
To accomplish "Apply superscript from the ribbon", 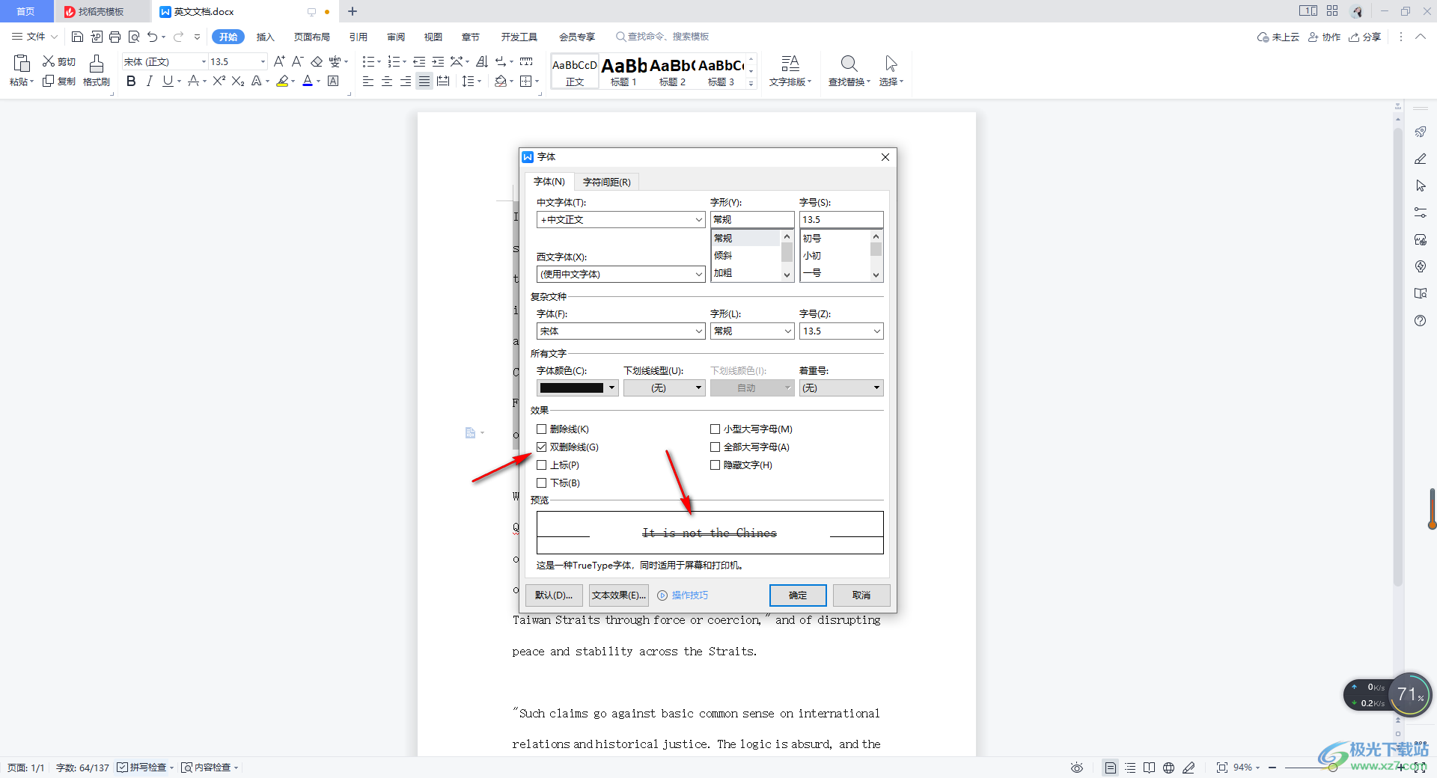I will [219, 82].
